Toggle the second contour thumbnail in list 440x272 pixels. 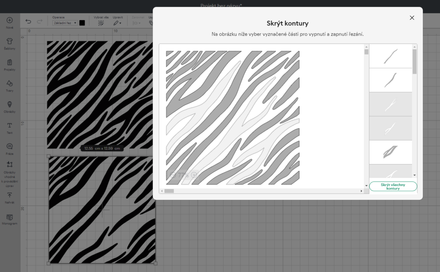point(391,80)
